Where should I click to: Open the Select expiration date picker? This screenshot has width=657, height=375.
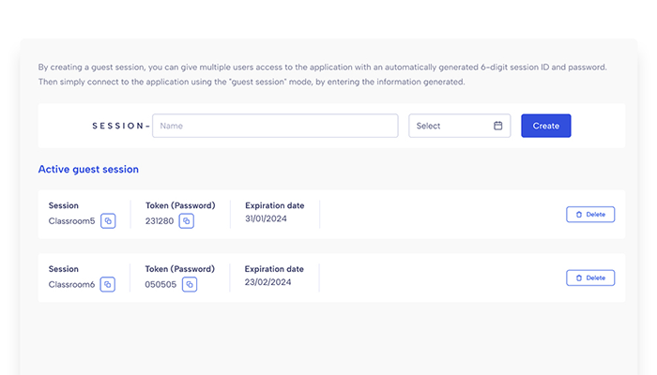click(460, 126)
